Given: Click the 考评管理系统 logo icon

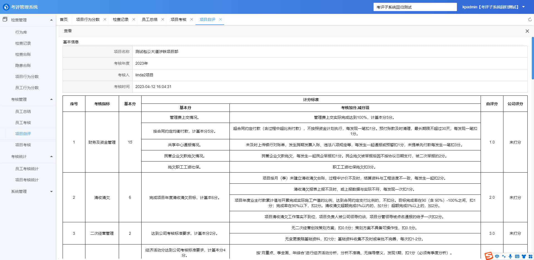Looking at the screenshot, I should (x=6, y=7).
